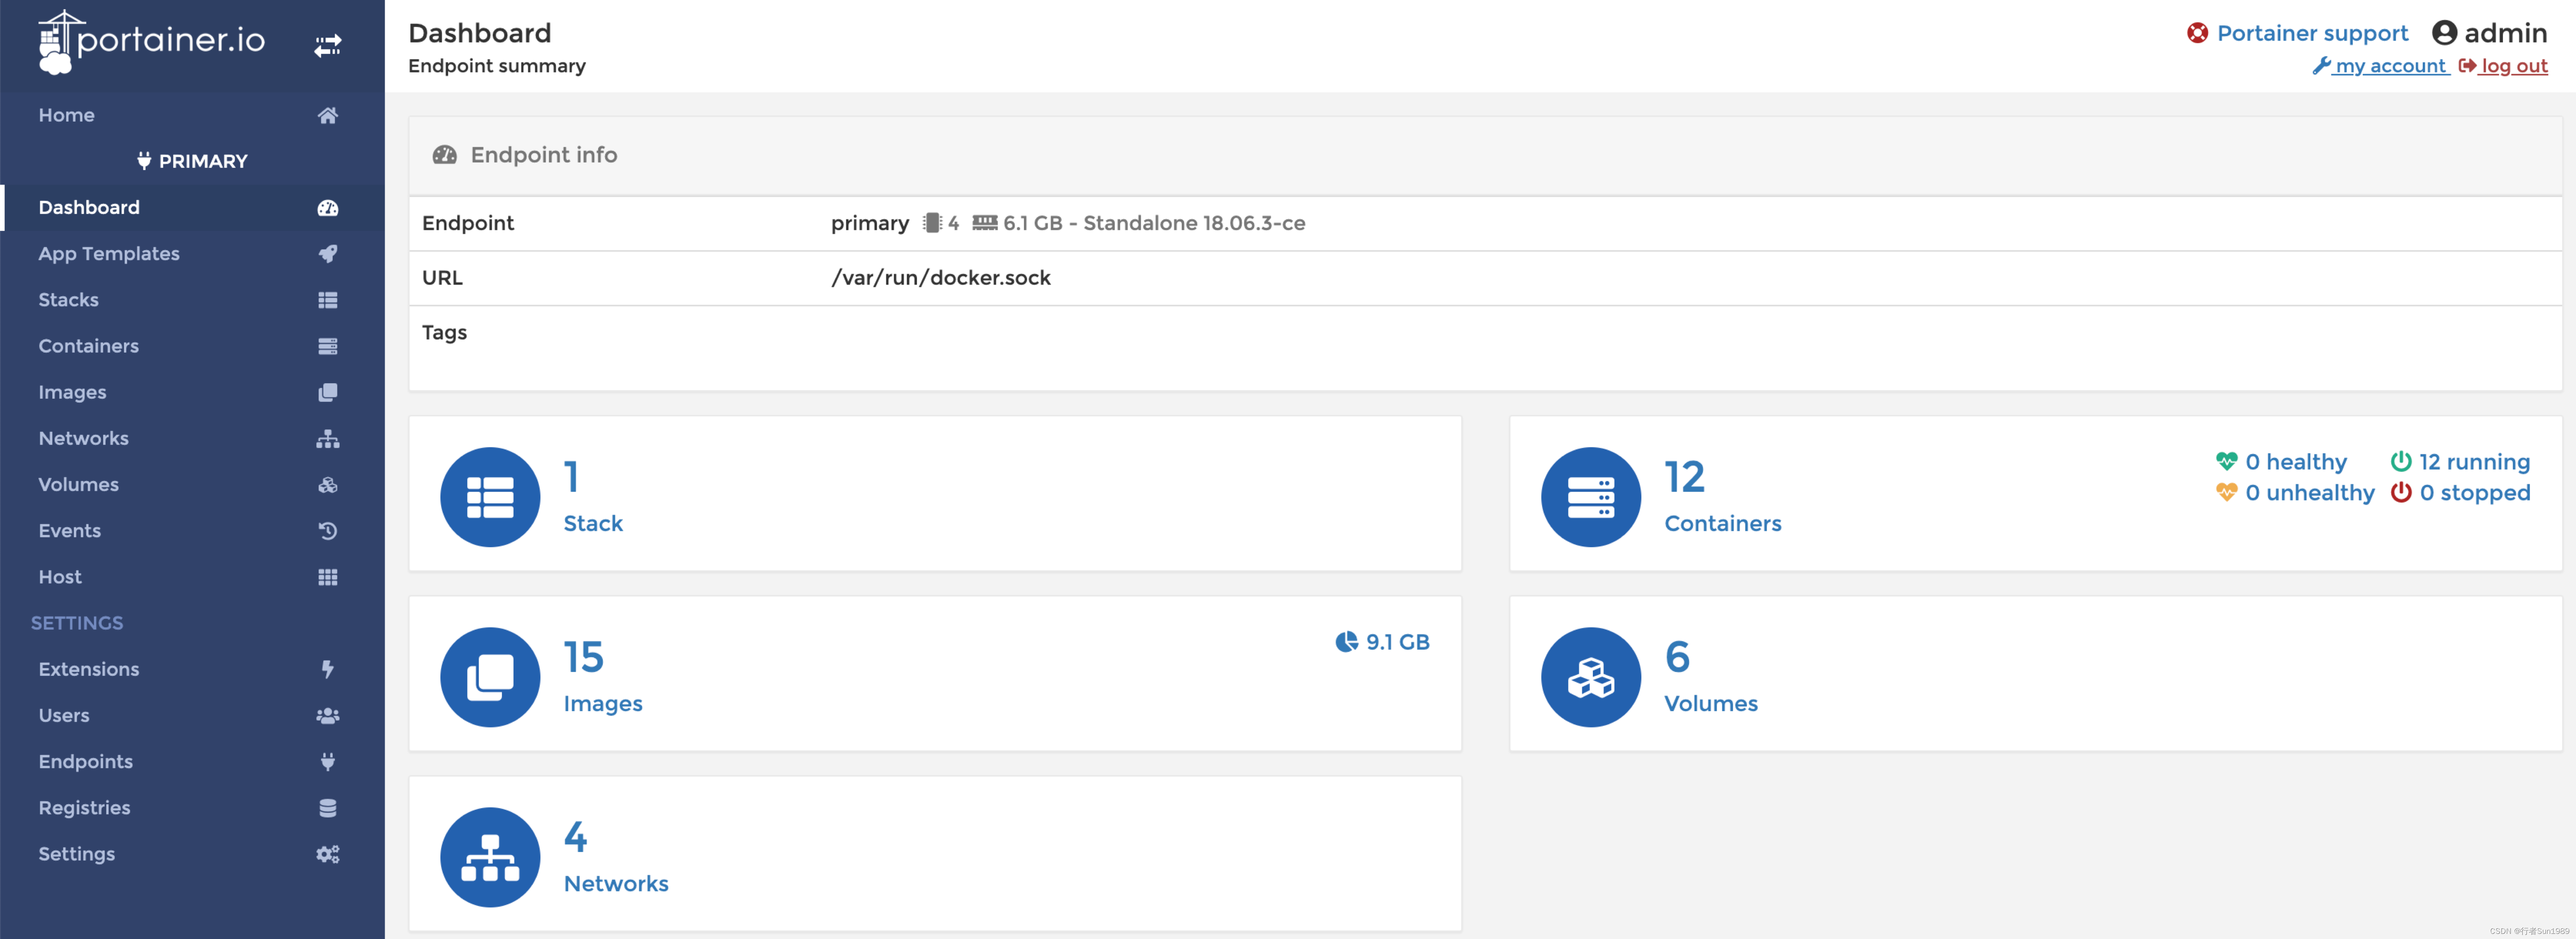2576x939 pixels.
Task: Click the Home icon in the sidebar
Action: coord(327,115)
